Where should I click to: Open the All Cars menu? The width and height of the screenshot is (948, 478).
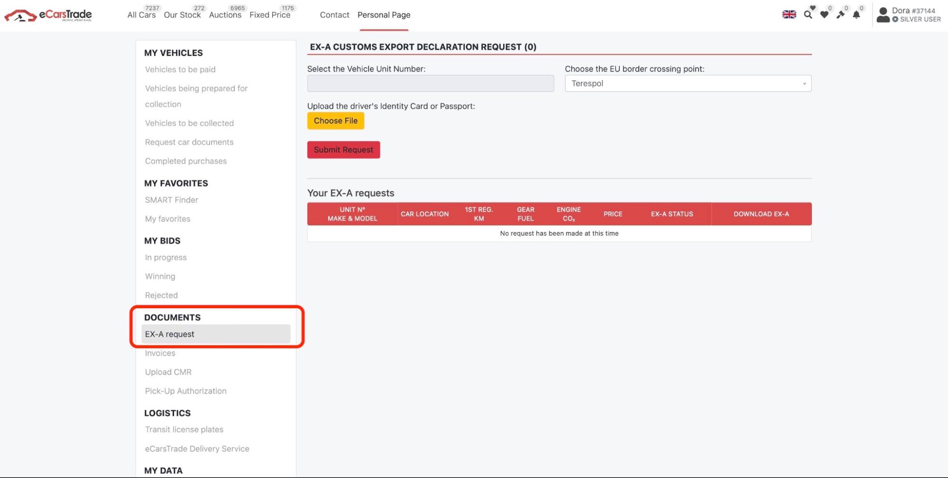[141, 15]
